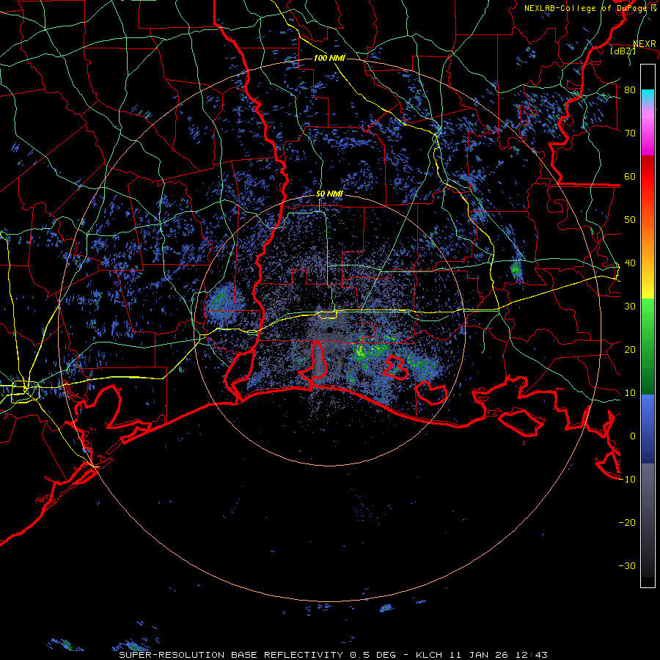Screen dimensions: 660x660
Task: Click the NEXR label above the color scale
Action: click(x=645, y=44)
